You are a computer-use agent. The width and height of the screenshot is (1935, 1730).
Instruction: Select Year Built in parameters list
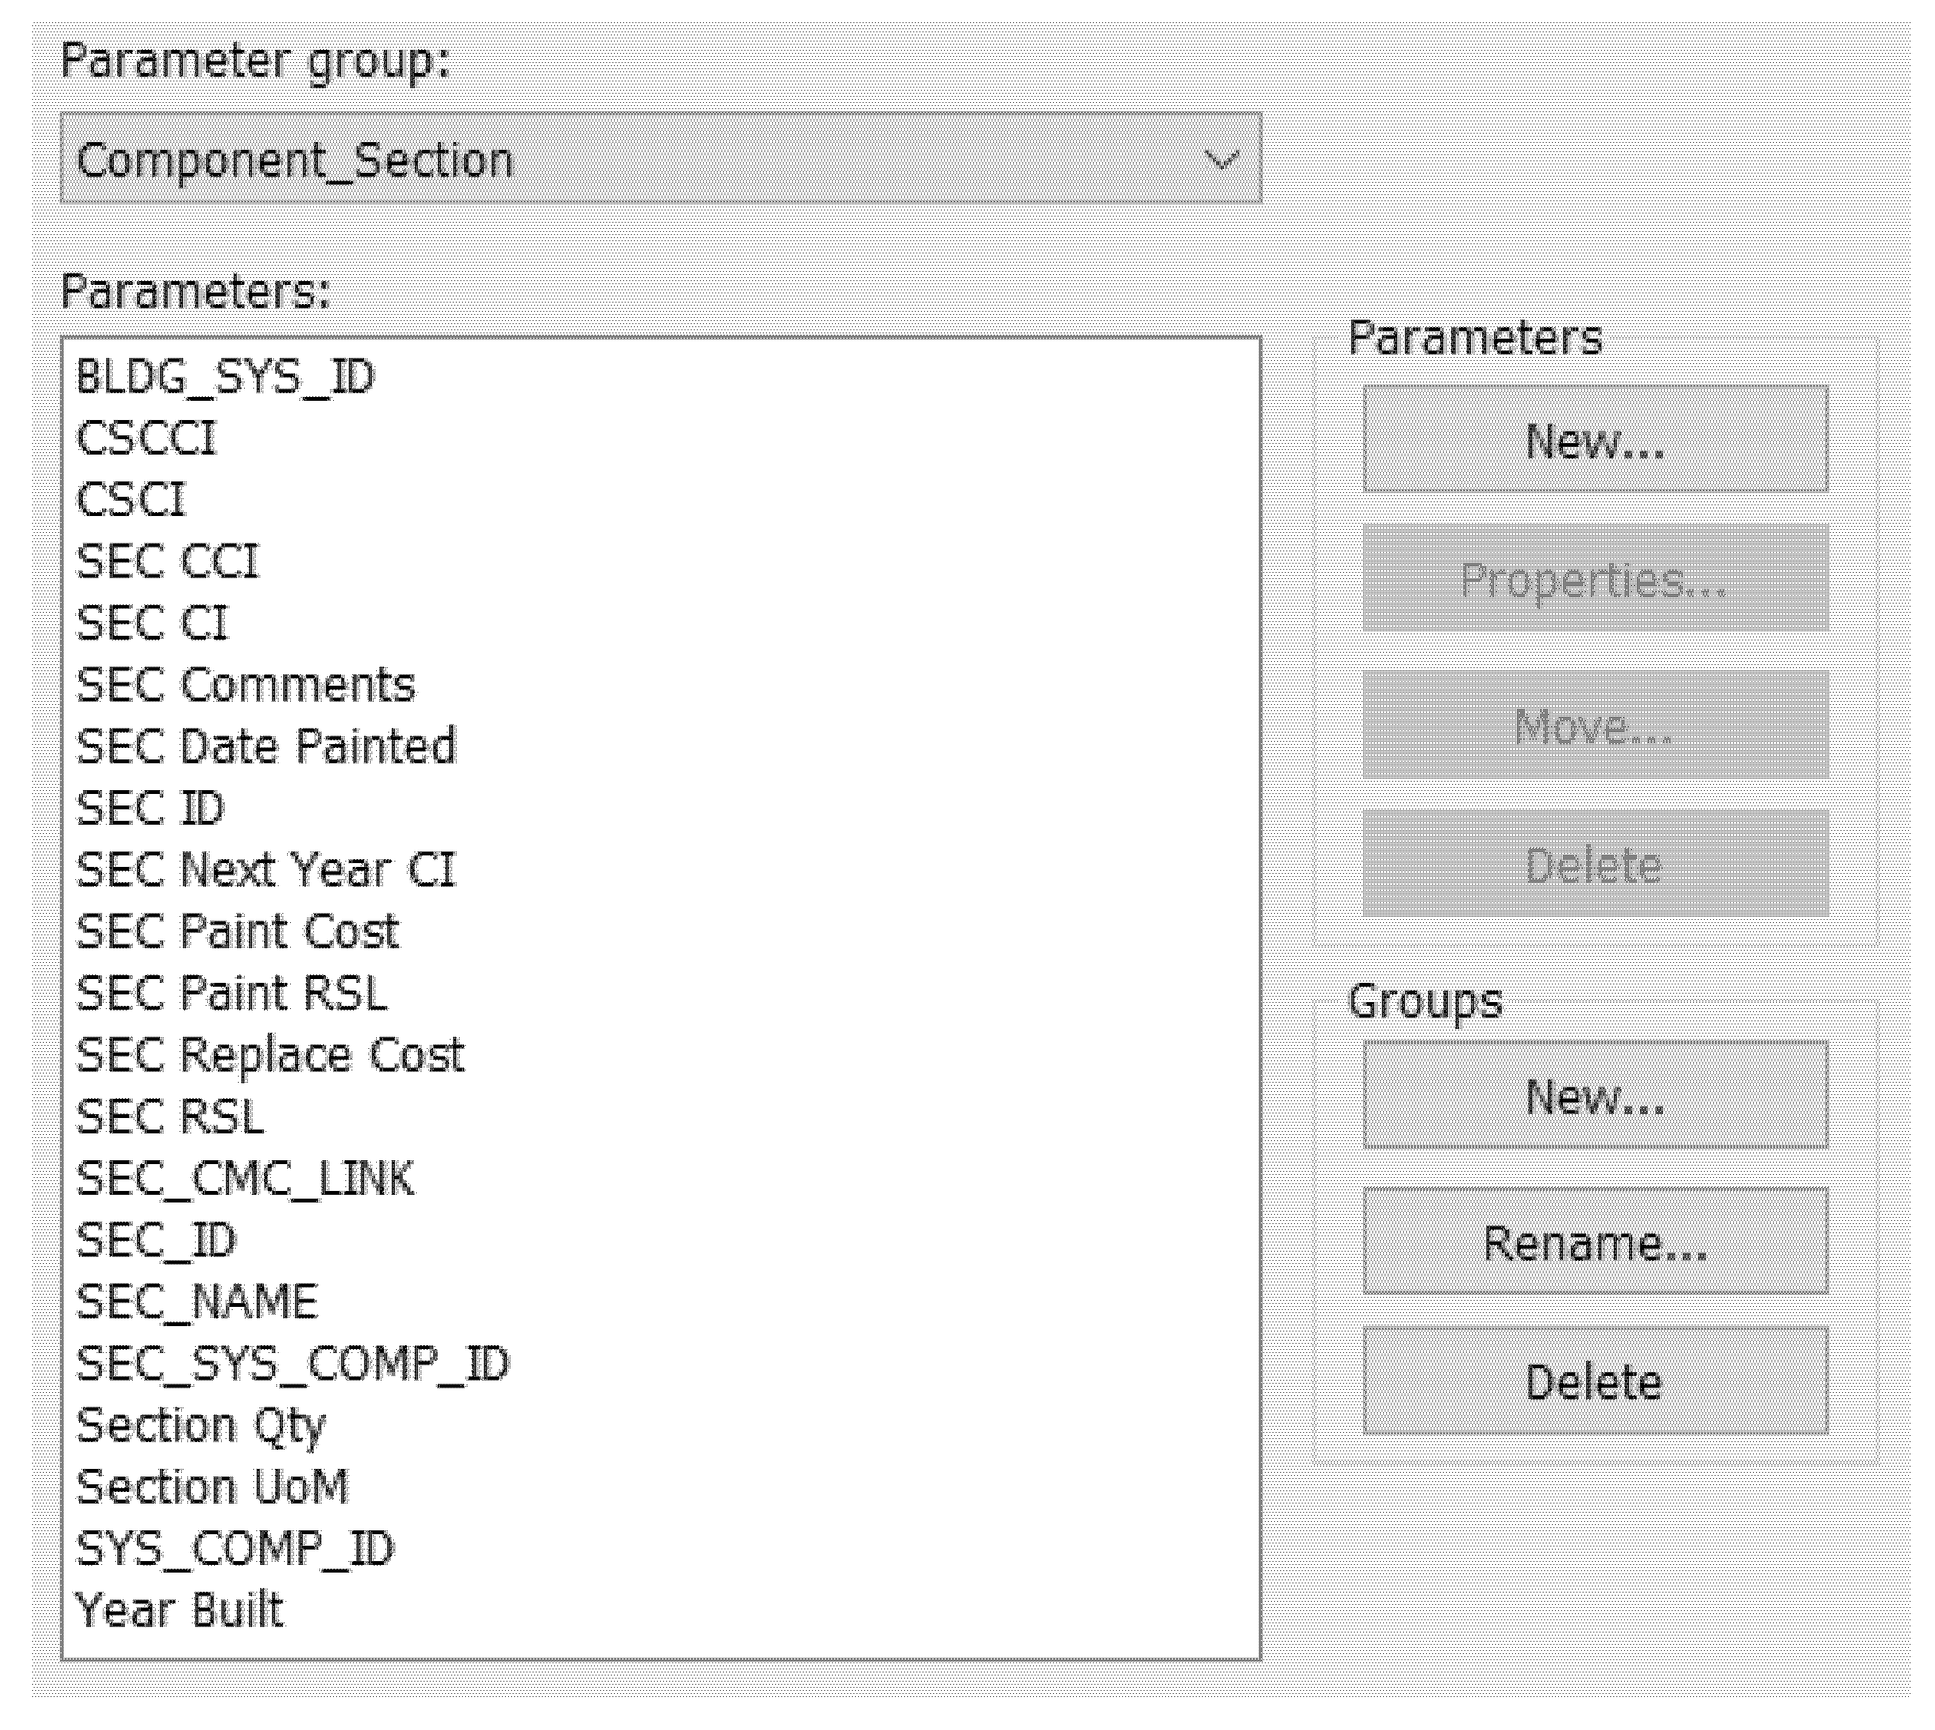180,1611
